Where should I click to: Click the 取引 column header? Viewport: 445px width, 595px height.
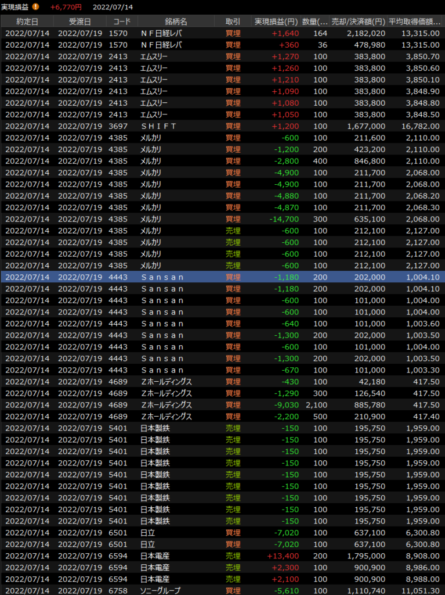tap(233, 21)
